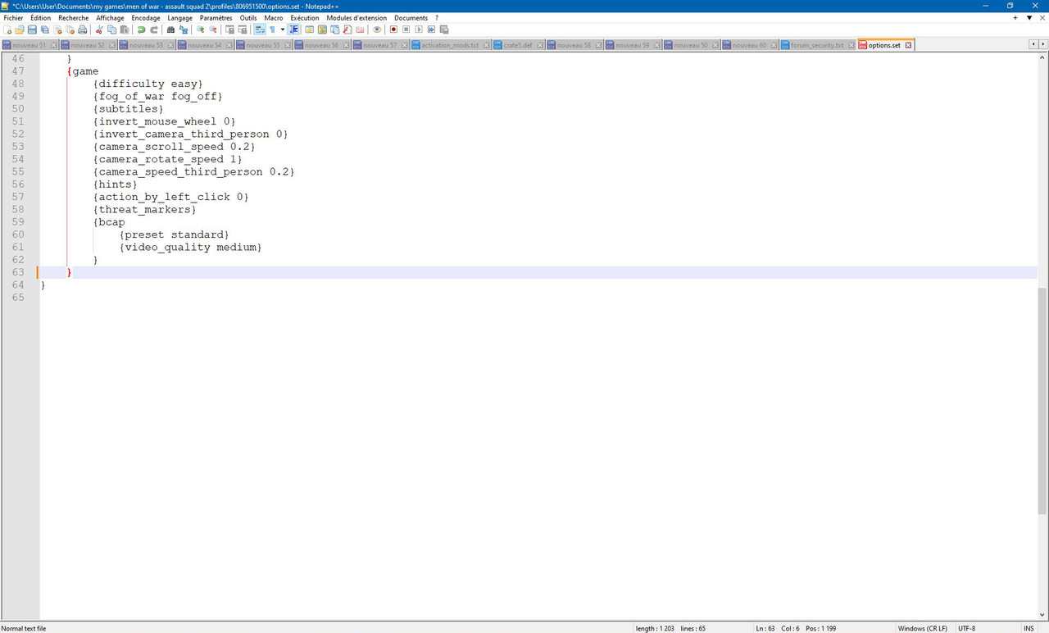The height and width of the screenshot is (633, 1049).
Task: Close the current document via toolbar Close icon
Action: pos(57,30)
